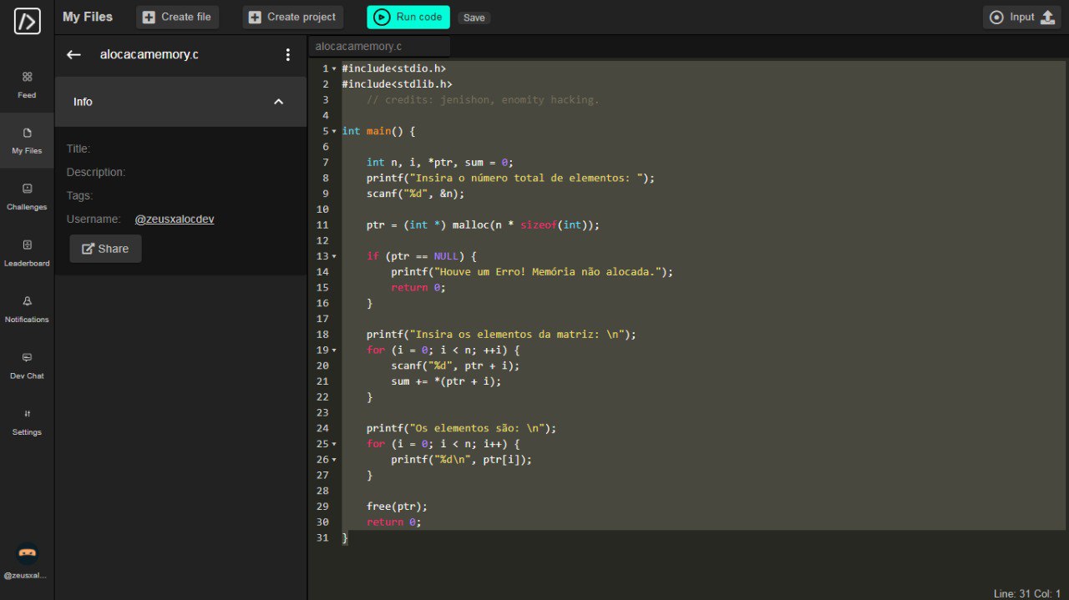Open the @zeusxalocdev profile link
Screen dimensions: 1069x600
[x=175, y=219]
